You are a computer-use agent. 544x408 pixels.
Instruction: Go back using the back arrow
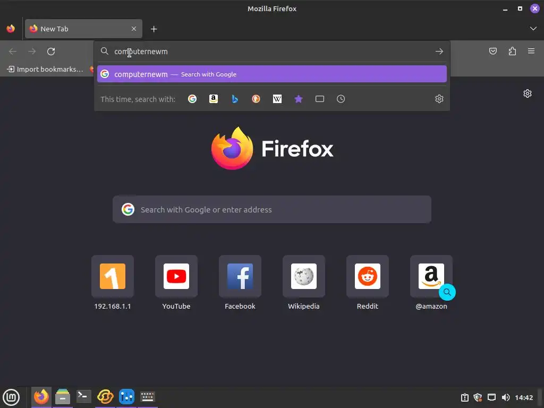(13, 52)
